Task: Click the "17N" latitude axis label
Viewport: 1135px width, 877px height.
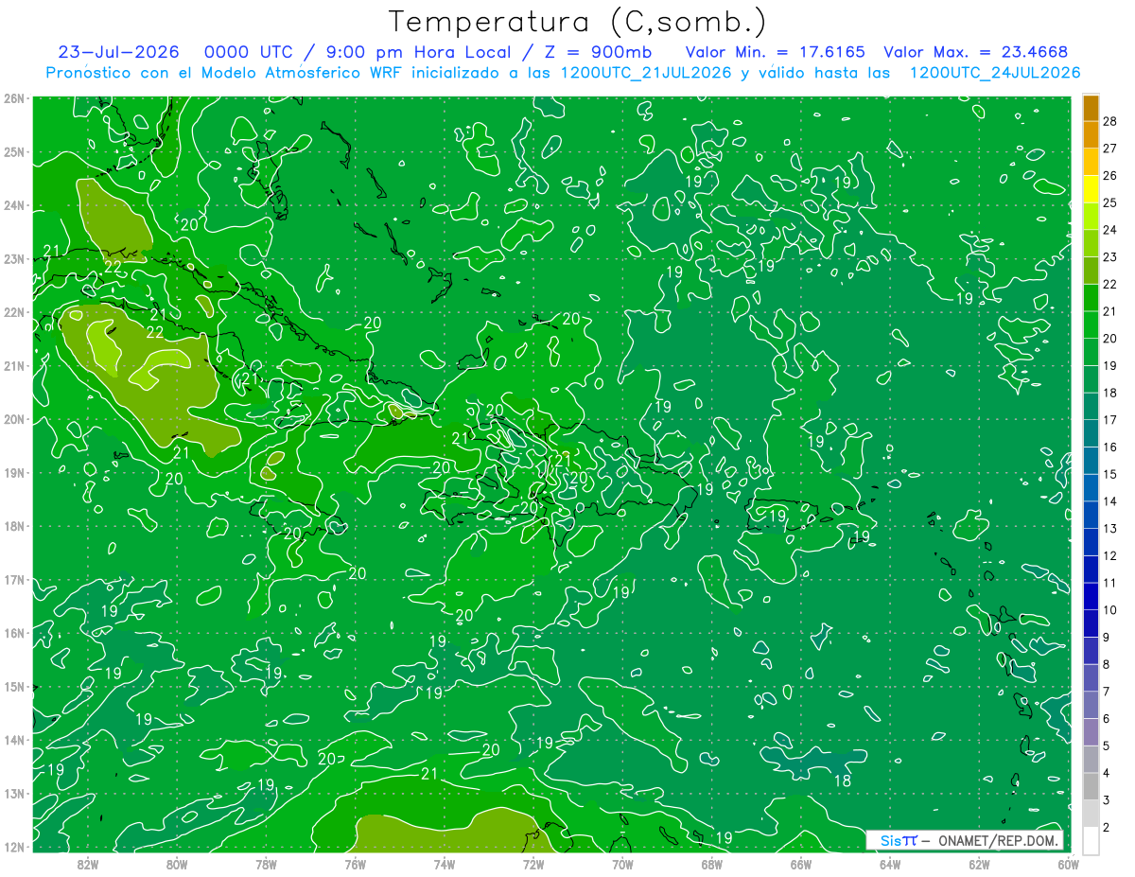Action: 13,579
